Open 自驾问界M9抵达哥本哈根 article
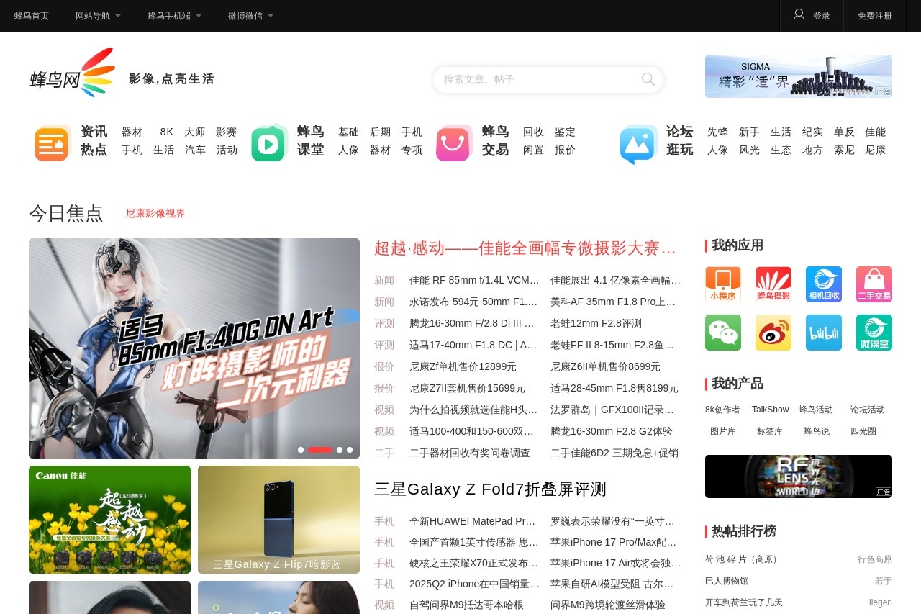This screenshot has width=921, height=614. click(466, 605)
